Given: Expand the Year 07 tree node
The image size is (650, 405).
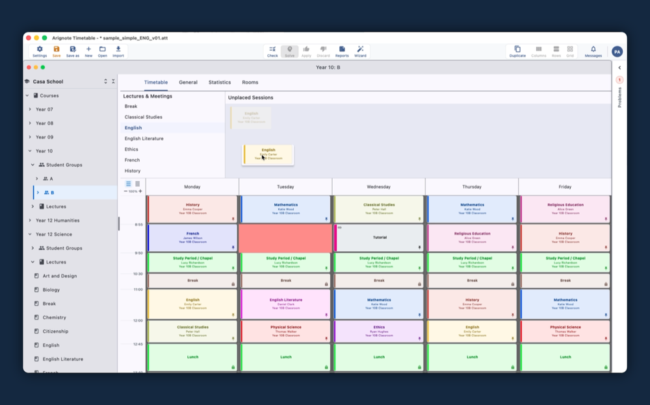Looking at the screenshot, I should pyautogui.click(x=30, y=109).
